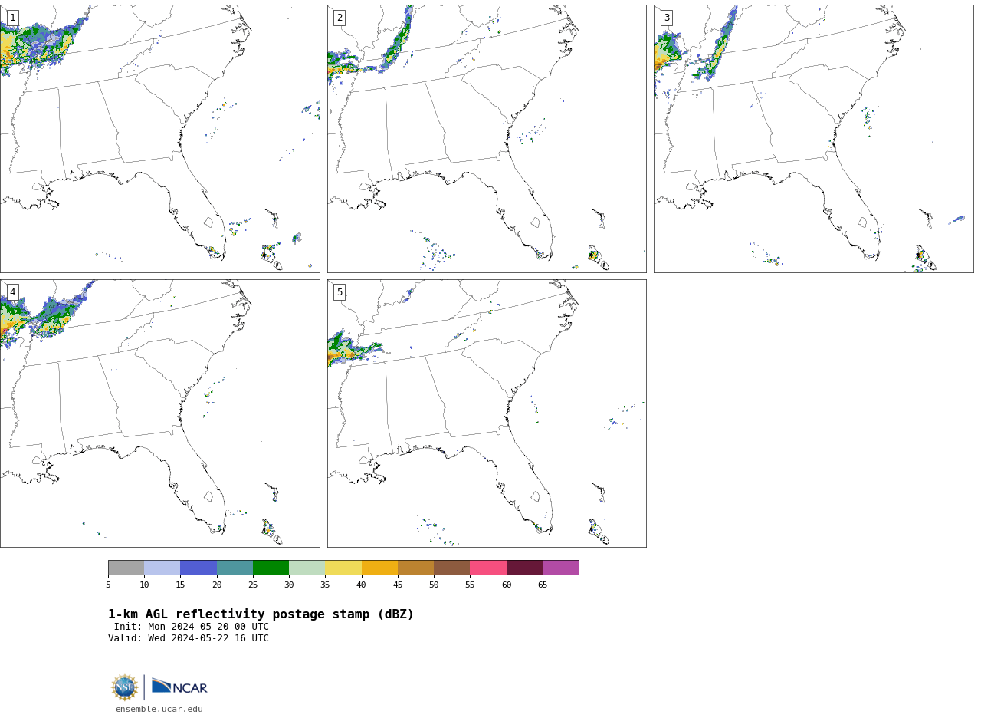
Task: Open ensemble member 2 reflectivity map
Action: [487, 139]
